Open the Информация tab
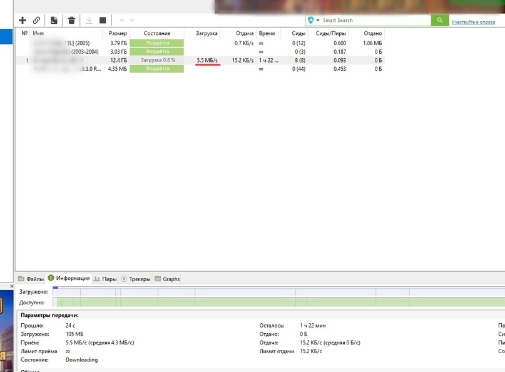The height and width of the screenshot is (372, 505). point(69,278)
